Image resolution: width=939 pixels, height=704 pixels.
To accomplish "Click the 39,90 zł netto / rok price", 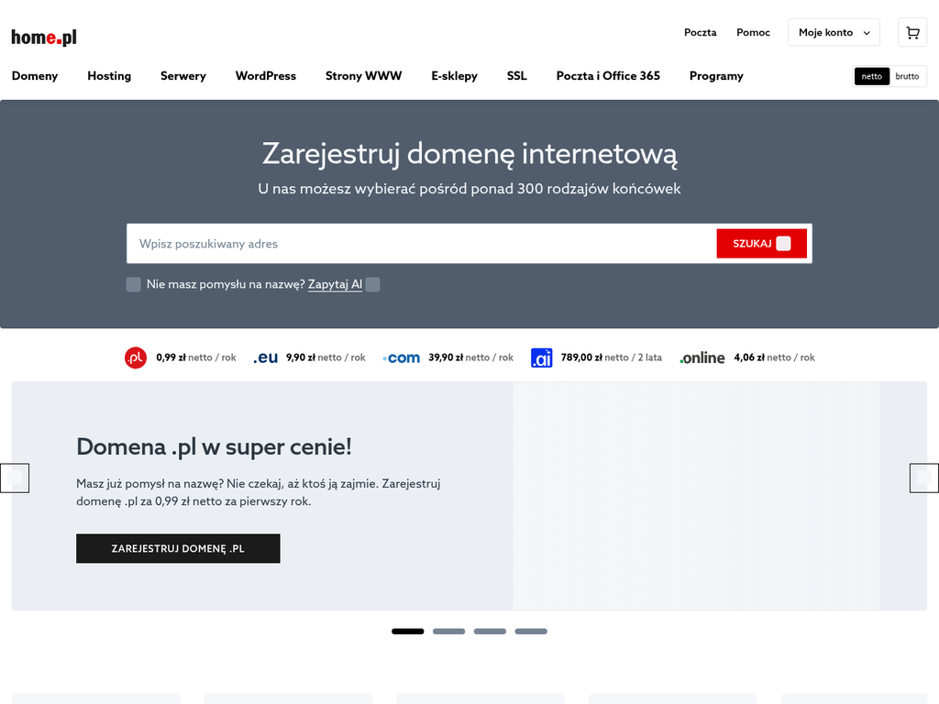I will point(470,357).
